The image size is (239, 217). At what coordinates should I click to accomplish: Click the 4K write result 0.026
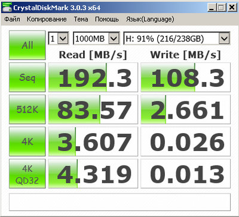click(186, 141)
